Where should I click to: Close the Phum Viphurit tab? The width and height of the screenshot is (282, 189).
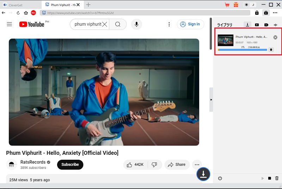(78, 5)
